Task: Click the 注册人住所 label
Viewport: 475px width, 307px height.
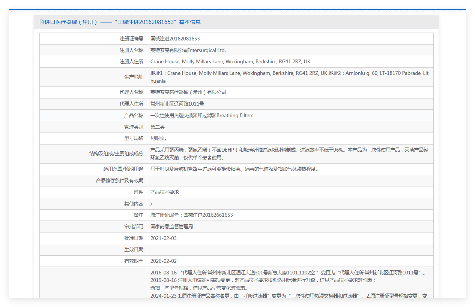Action: [131, 62]
